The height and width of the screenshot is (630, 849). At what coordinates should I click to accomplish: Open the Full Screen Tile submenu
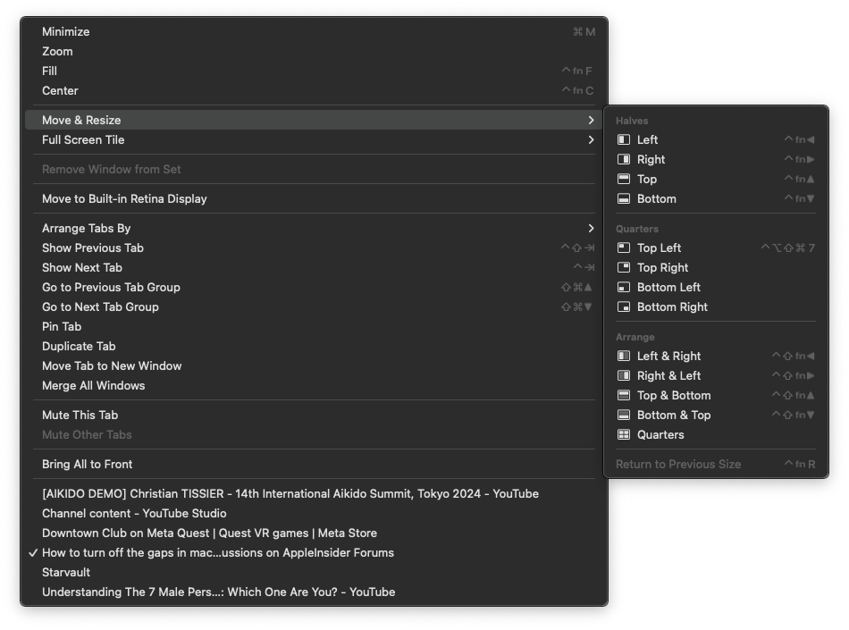tap(83, 139)
